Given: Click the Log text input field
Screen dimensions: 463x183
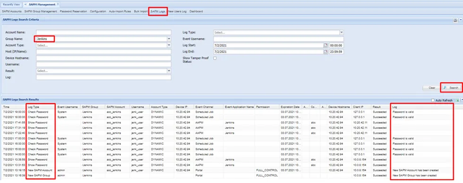Looking at the screenshot, I should pos(103,78).
